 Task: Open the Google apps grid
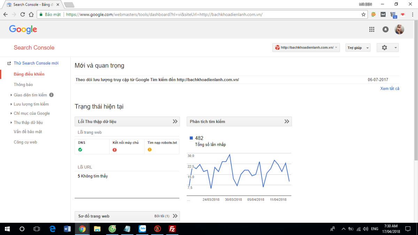click(x=372, y=30)
